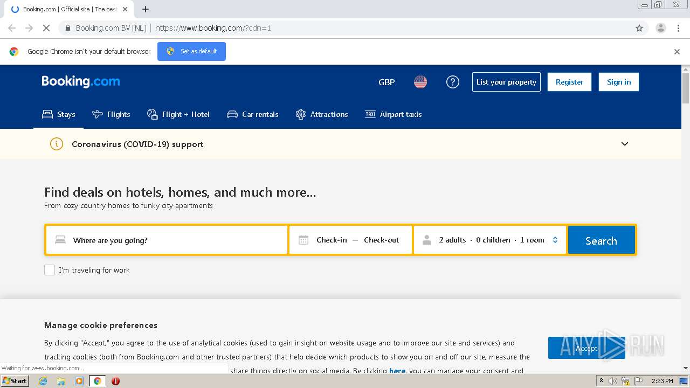This screenshot has width=690, height=388.
Task: Open the Windows Start menu
Action: click(15, 380)
